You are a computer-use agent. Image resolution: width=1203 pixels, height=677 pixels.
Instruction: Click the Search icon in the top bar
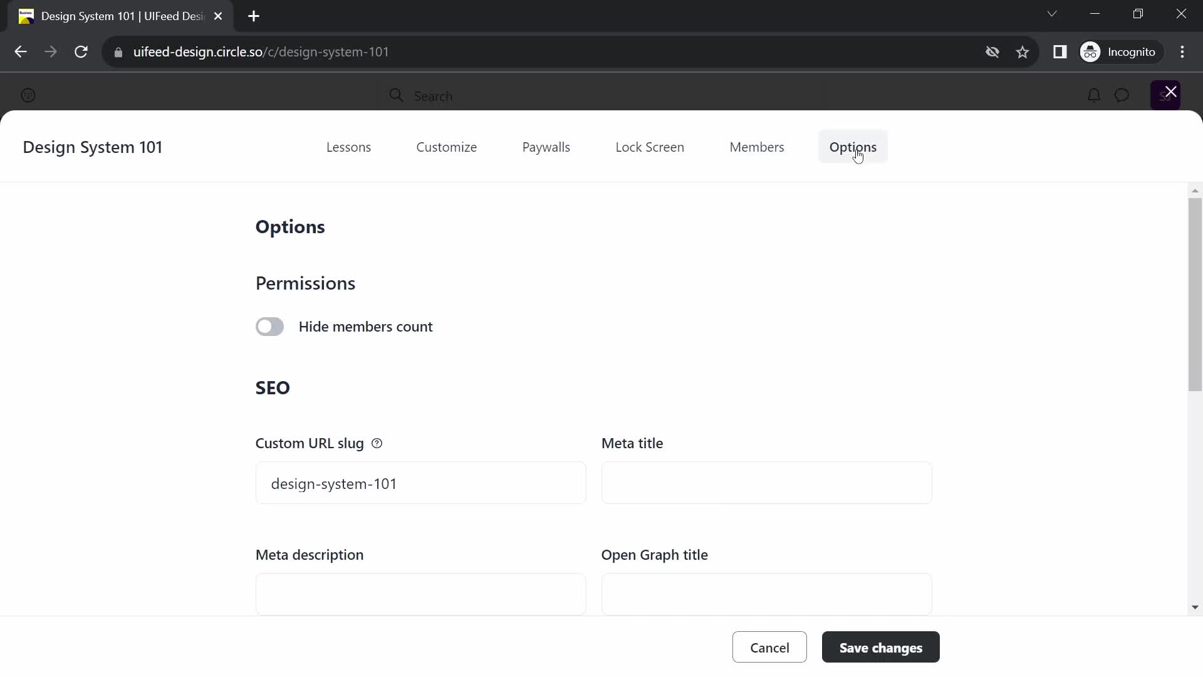click(x=396, y=96)
